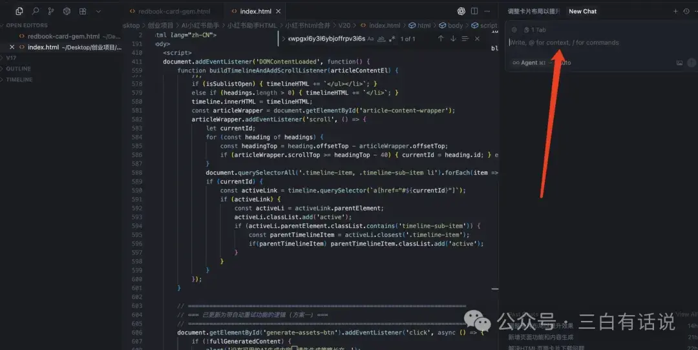Viewport: 698px width, 350px height.
Task: Select the New Chat tab
Action: pyautogui.click(x=582, y=11)
